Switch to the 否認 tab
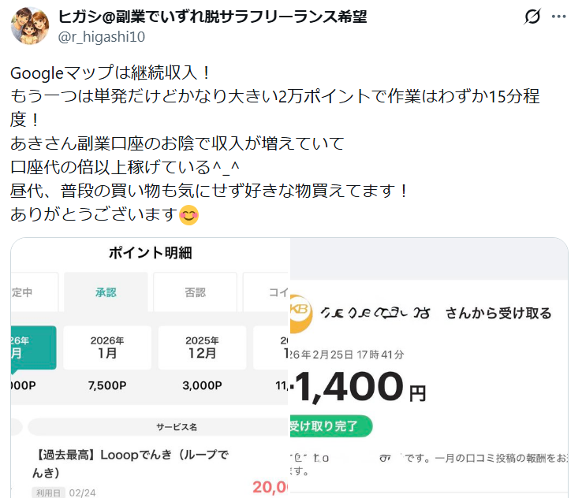Screen dimensions: 582x498 195,292
